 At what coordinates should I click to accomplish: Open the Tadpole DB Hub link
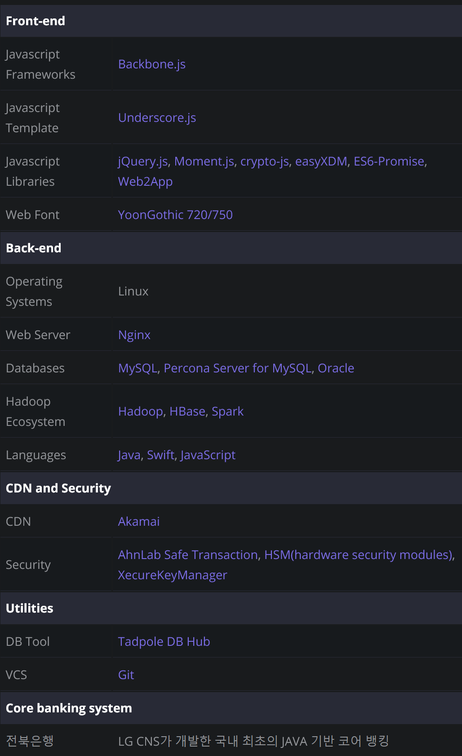(x=164, y=642)
